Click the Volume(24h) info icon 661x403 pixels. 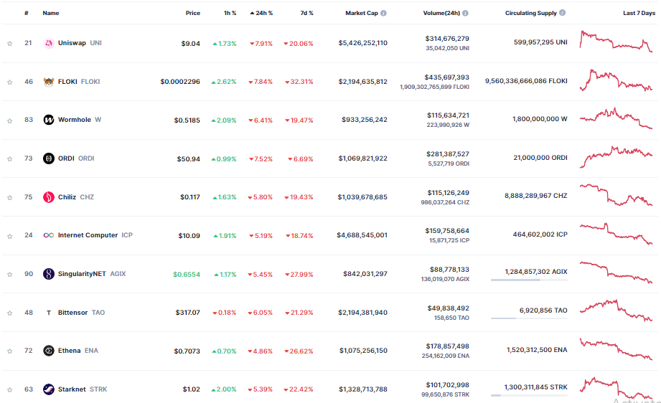[x=465, y=13]
